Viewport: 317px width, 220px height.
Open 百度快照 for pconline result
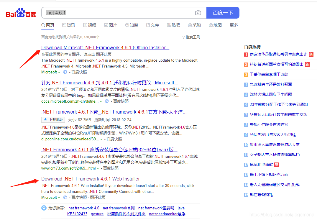(114, 139)
